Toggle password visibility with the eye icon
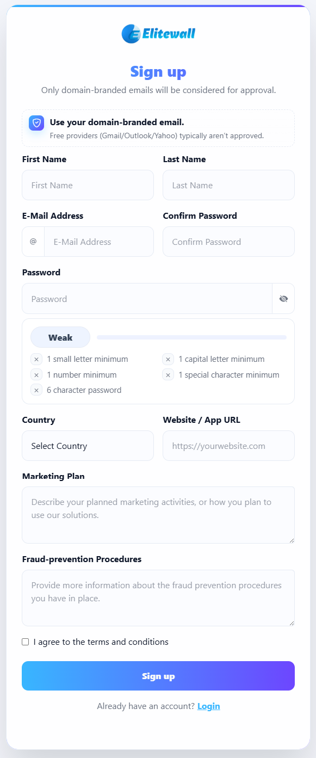The height and width of the screenshot is (758, 316). [283, 298]
